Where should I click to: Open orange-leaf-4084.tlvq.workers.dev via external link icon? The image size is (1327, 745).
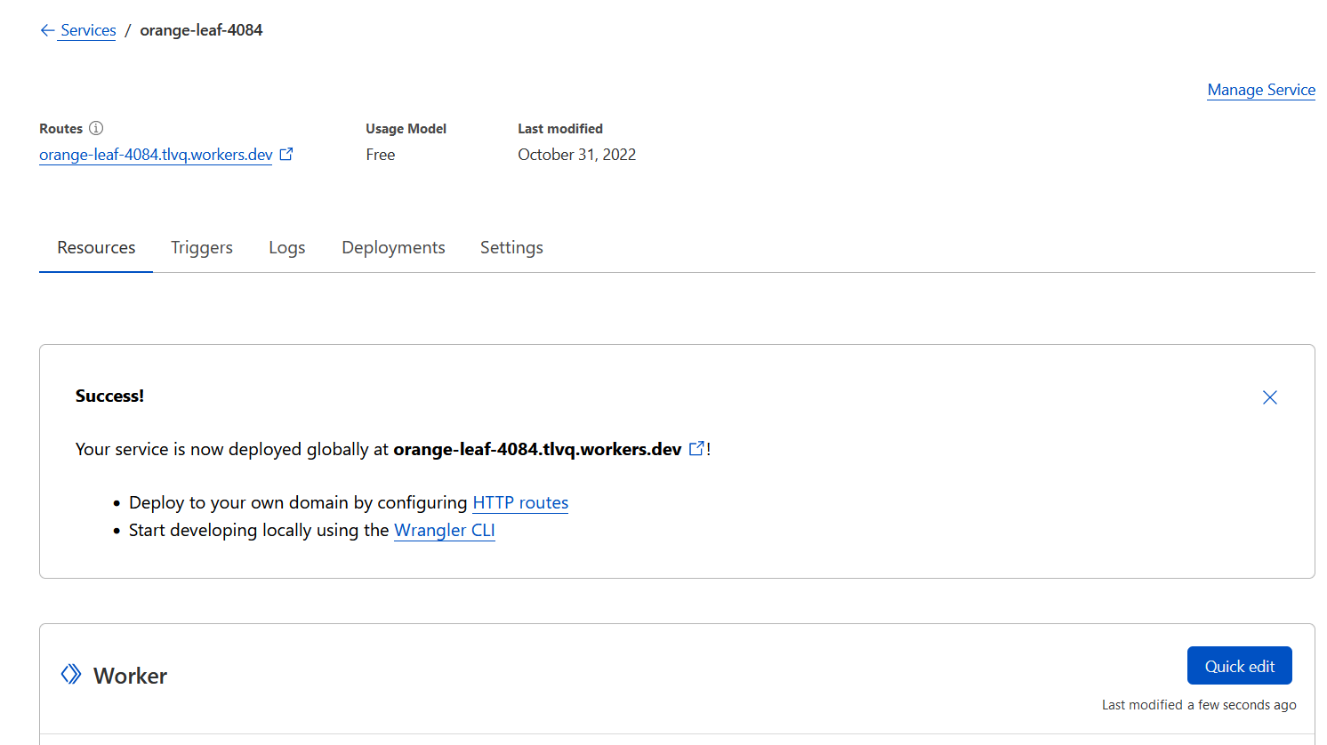[286, 153]
